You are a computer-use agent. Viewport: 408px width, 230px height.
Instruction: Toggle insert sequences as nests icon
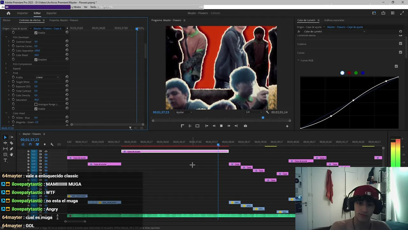pyautogui.click(x=23, y=145)
